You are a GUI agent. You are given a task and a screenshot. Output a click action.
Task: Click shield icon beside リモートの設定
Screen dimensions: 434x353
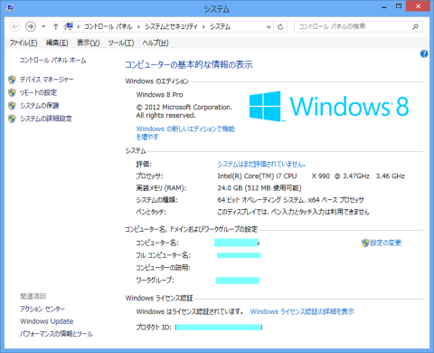pos(12,92)
